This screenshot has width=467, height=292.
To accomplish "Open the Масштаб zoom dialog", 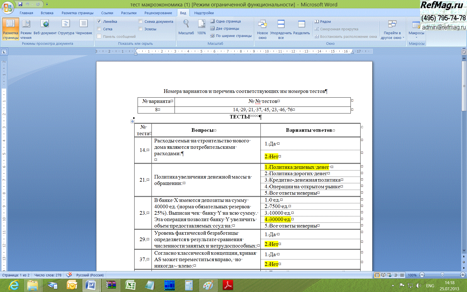I will 186,28.
